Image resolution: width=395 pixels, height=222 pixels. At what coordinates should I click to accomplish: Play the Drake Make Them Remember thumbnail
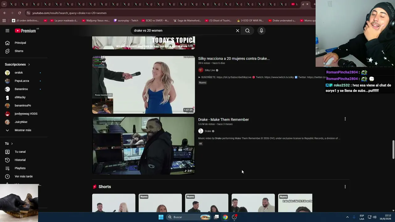tap(143, 146)
